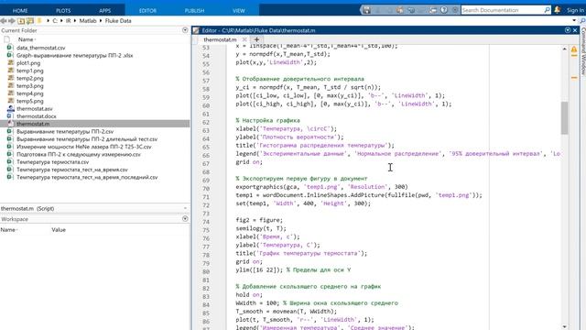Click the Back navigation arrow
This screenshot has height=330, width=586.
click(x=4, y=21)
